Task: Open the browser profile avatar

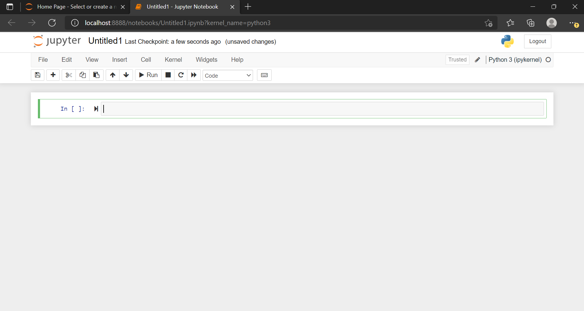Action: tap(552, 23)
